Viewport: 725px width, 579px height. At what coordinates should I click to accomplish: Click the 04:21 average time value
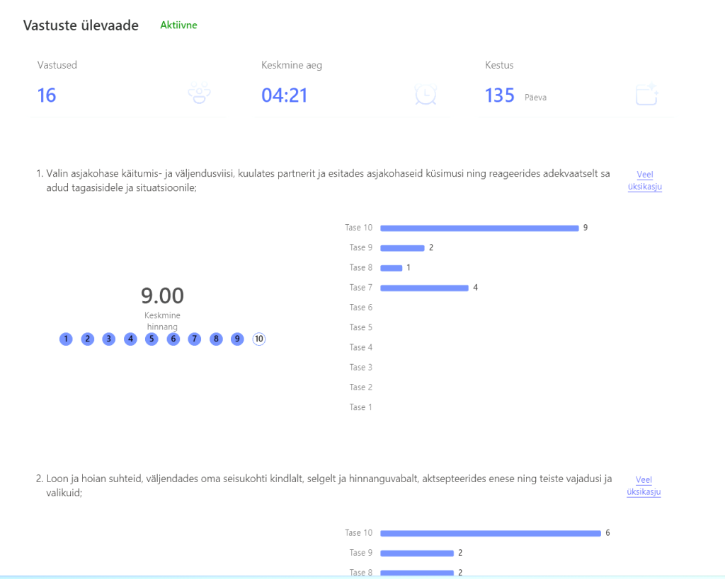point(285,95)
